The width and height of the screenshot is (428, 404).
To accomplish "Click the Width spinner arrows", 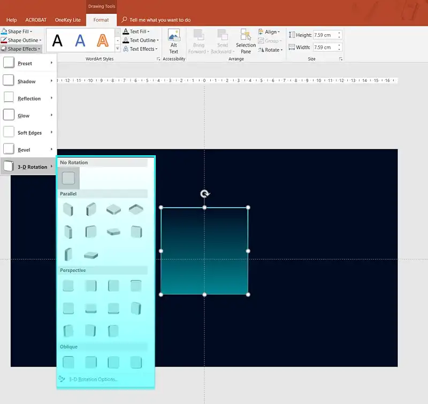I will (x=339, y=47).
